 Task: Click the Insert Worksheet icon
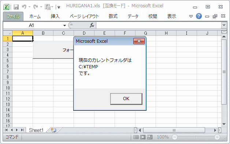coord(53,130)
